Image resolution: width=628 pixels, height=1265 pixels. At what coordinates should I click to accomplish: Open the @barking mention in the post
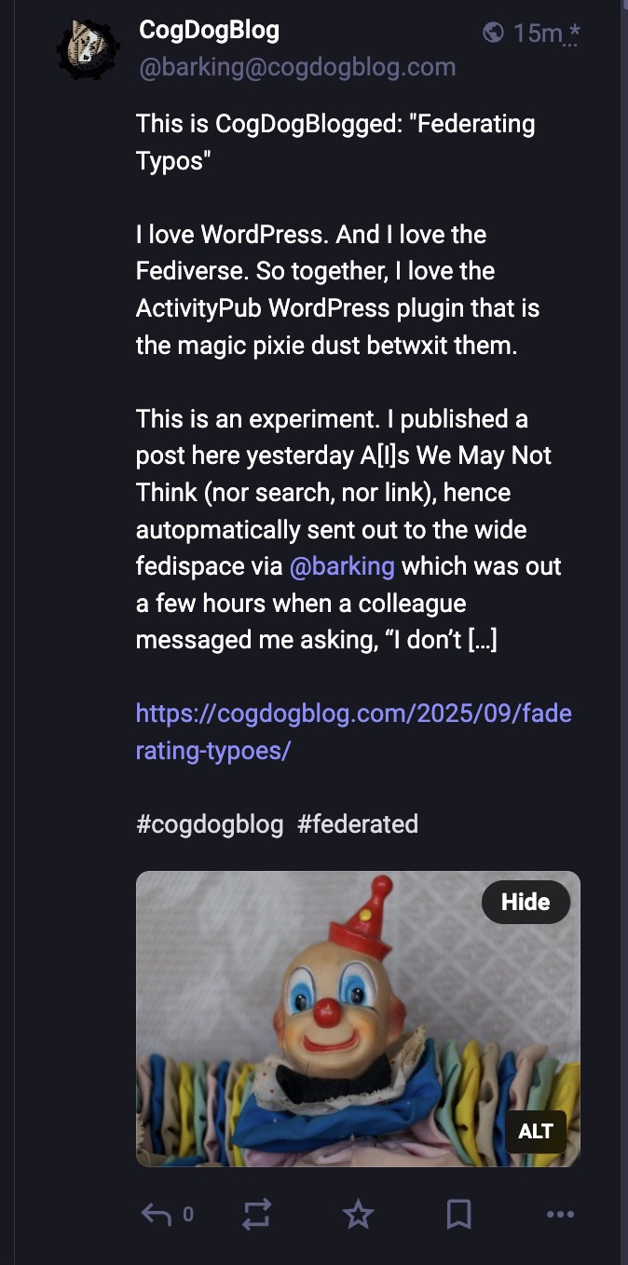(x=342, y=566)
